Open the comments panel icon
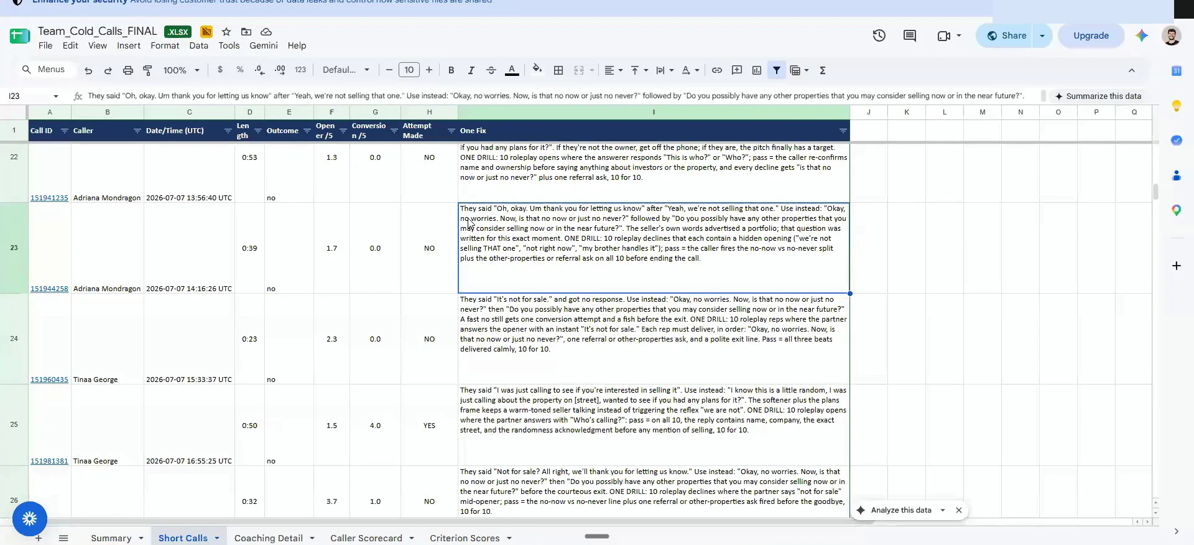 [909, 36]
